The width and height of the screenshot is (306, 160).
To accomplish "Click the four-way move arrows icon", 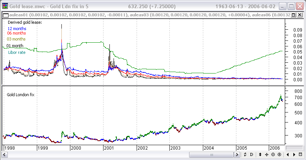I will coord(267,154).
